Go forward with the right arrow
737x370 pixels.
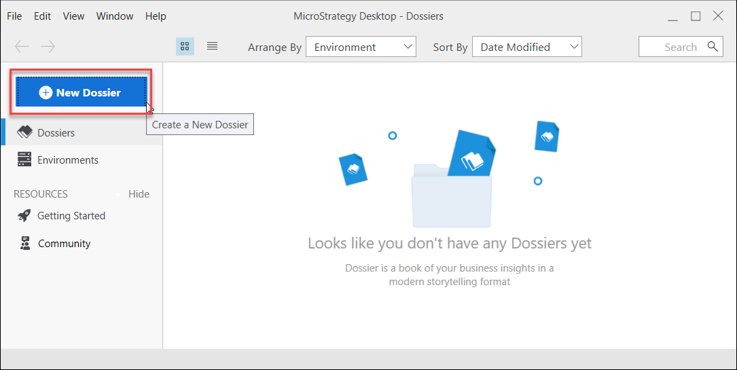coord(48,46)
